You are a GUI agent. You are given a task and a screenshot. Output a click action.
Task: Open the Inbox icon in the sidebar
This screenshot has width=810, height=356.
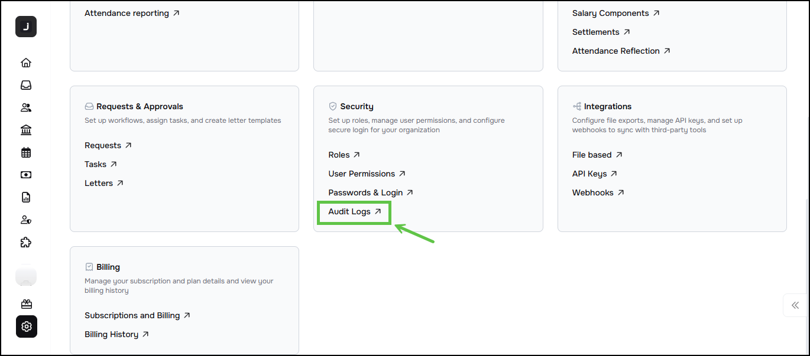click(x=26, y=85)
